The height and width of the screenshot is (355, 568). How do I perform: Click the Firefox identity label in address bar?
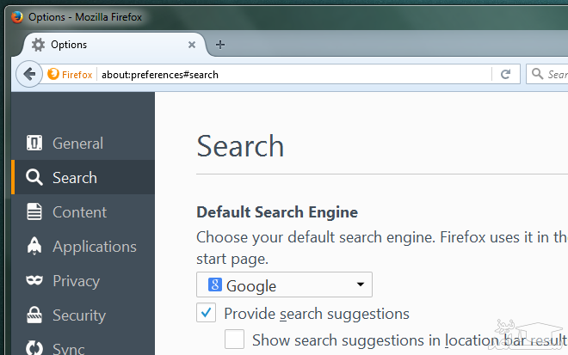pyautogui.click(x=71, y=74)
